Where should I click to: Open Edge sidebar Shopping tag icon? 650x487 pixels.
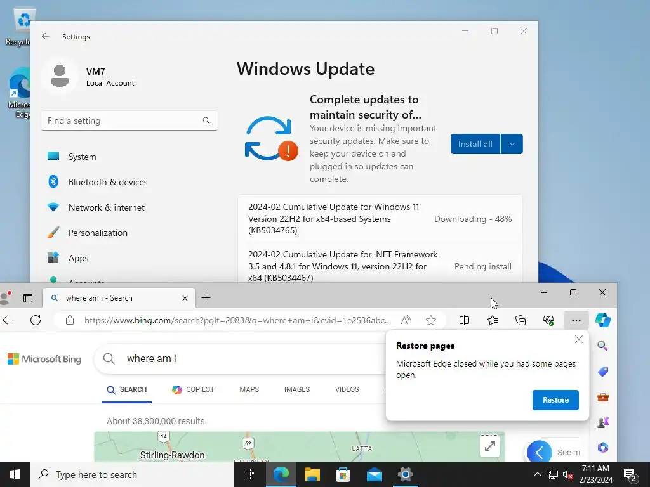(603, 372)
